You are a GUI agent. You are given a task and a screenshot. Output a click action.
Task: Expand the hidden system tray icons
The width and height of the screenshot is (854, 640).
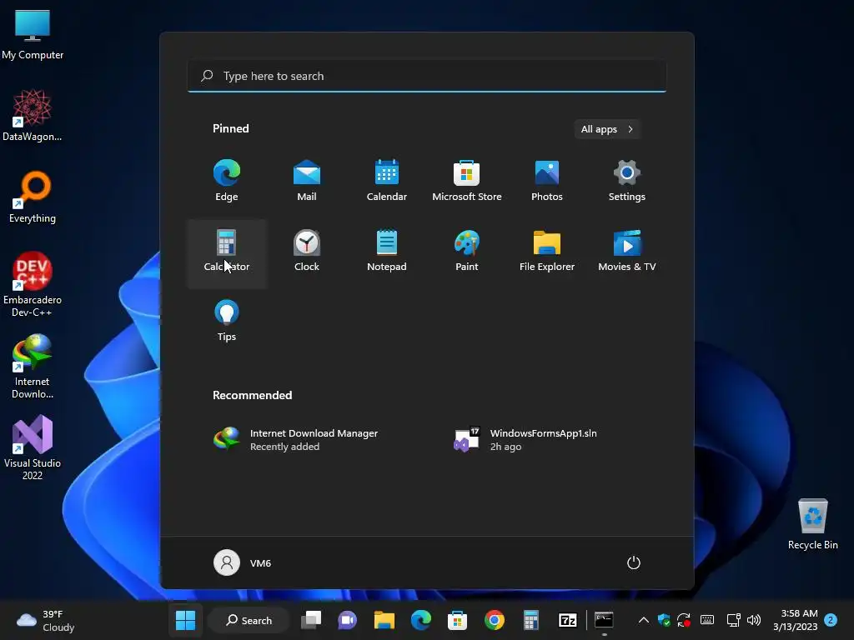click(x=643, y=620)
